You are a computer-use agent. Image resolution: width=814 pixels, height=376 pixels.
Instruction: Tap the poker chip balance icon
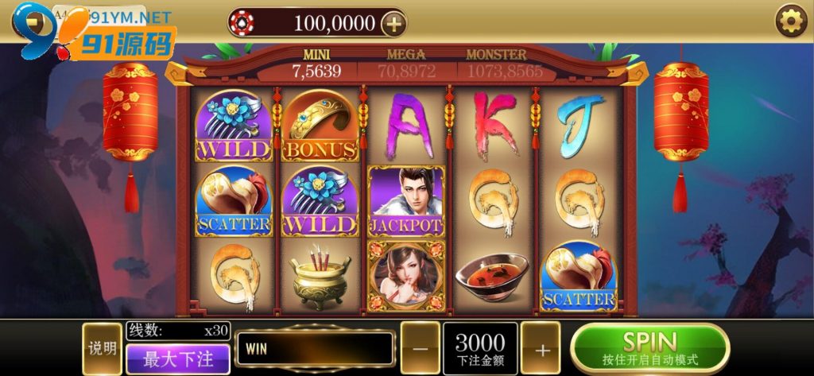pyautogui.click(x=242, y=23)
